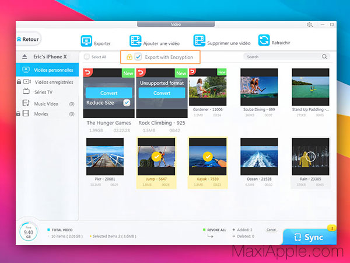Click 'Selected Items 2' status text
The image size is (350, 263).
click(113, 236)
